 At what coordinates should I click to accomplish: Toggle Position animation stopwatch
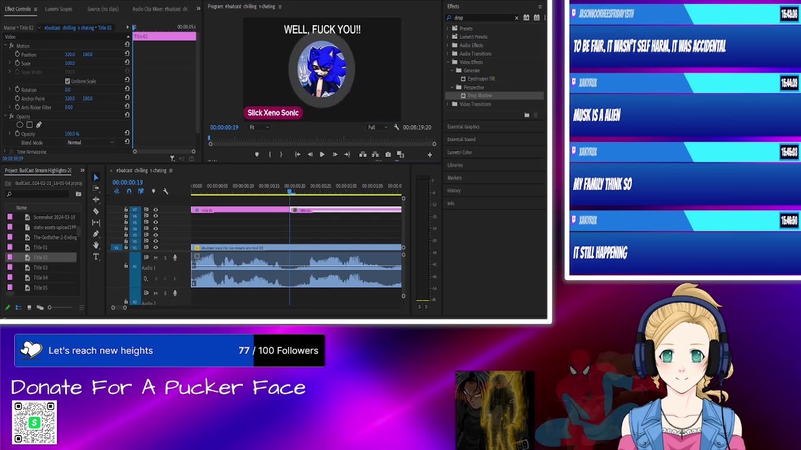click(x=18, y=54)
